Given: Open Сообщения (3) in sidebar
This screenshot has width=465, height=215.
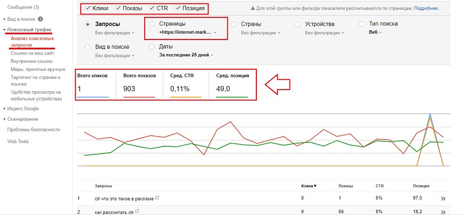Looking at the screenshot, I should click(x=23, y=7).
